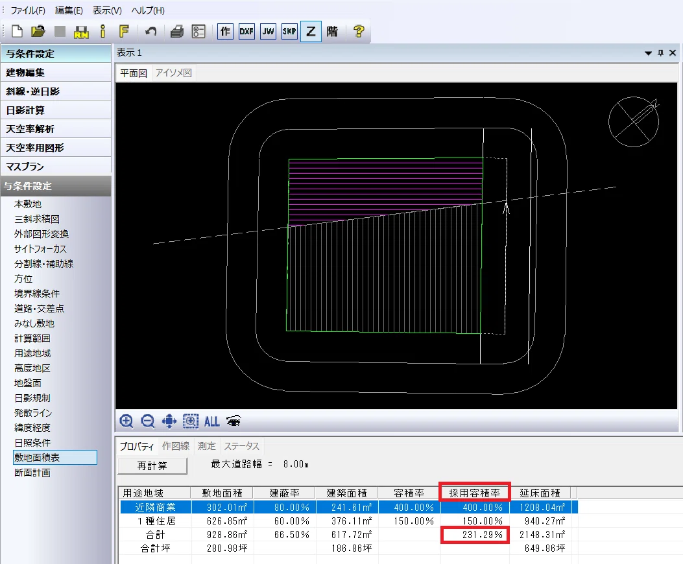Click the JW export icon
683x564 pixels.
tap(268, 31)
